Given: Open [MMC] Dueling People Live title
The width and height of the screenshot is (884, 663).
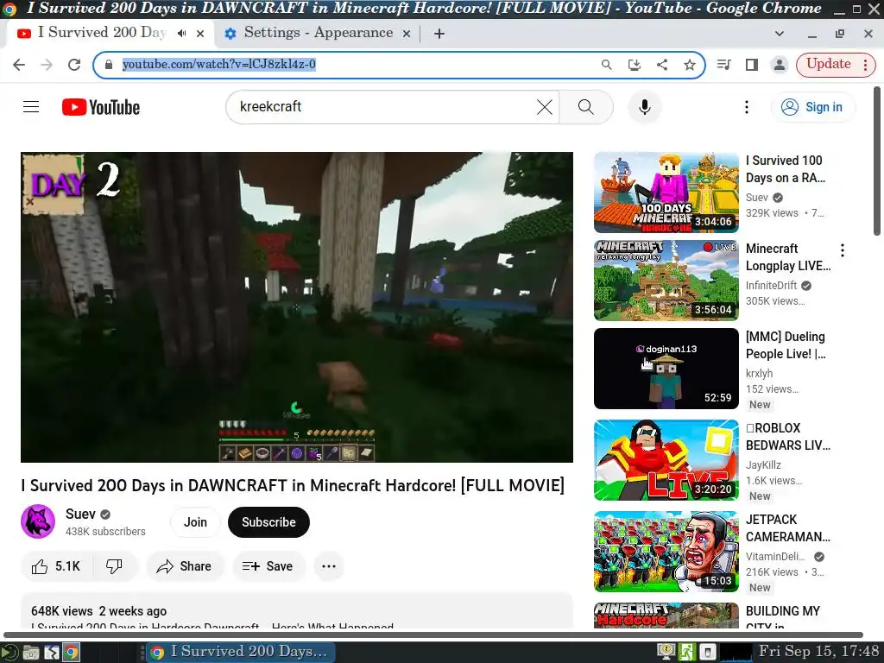Looking at the screenshot, I should tap(786, 345).
